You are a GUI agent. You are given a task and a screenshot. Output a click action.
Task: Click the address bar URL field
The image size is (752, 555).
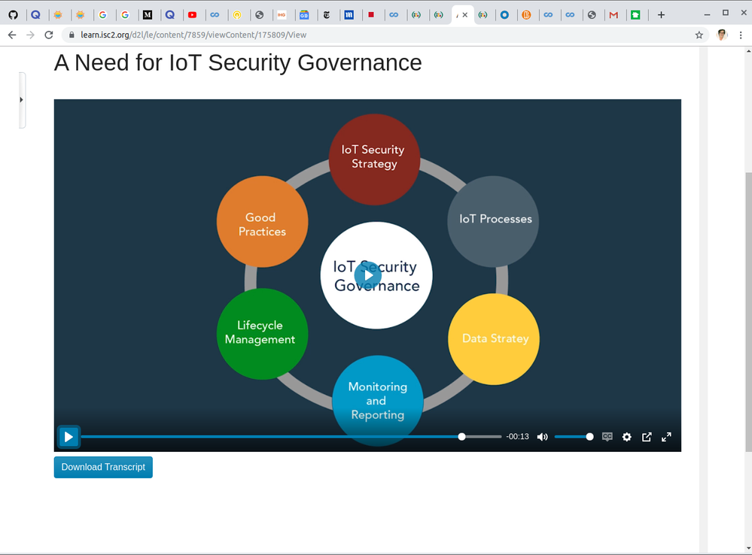pos(376,35)
